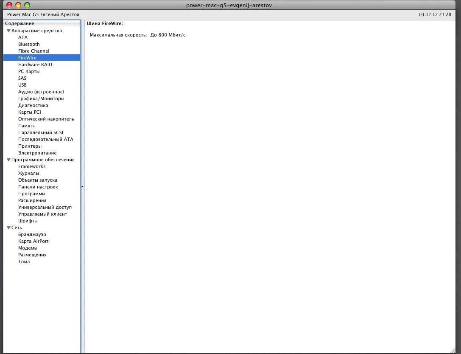The image size is (461, 354).
Task: Select Frameworks under software
Action: [x=32, y=166]
